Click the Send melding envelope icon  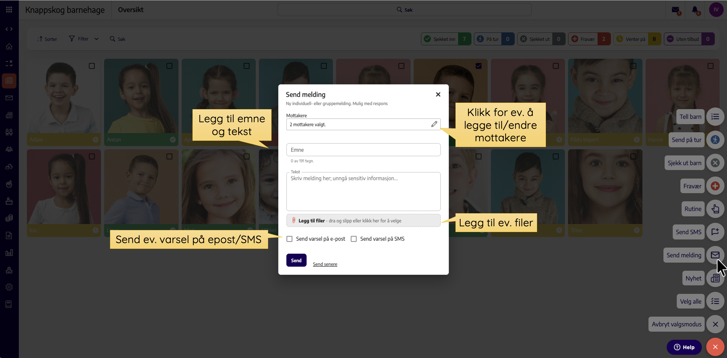tap(715, 255)
